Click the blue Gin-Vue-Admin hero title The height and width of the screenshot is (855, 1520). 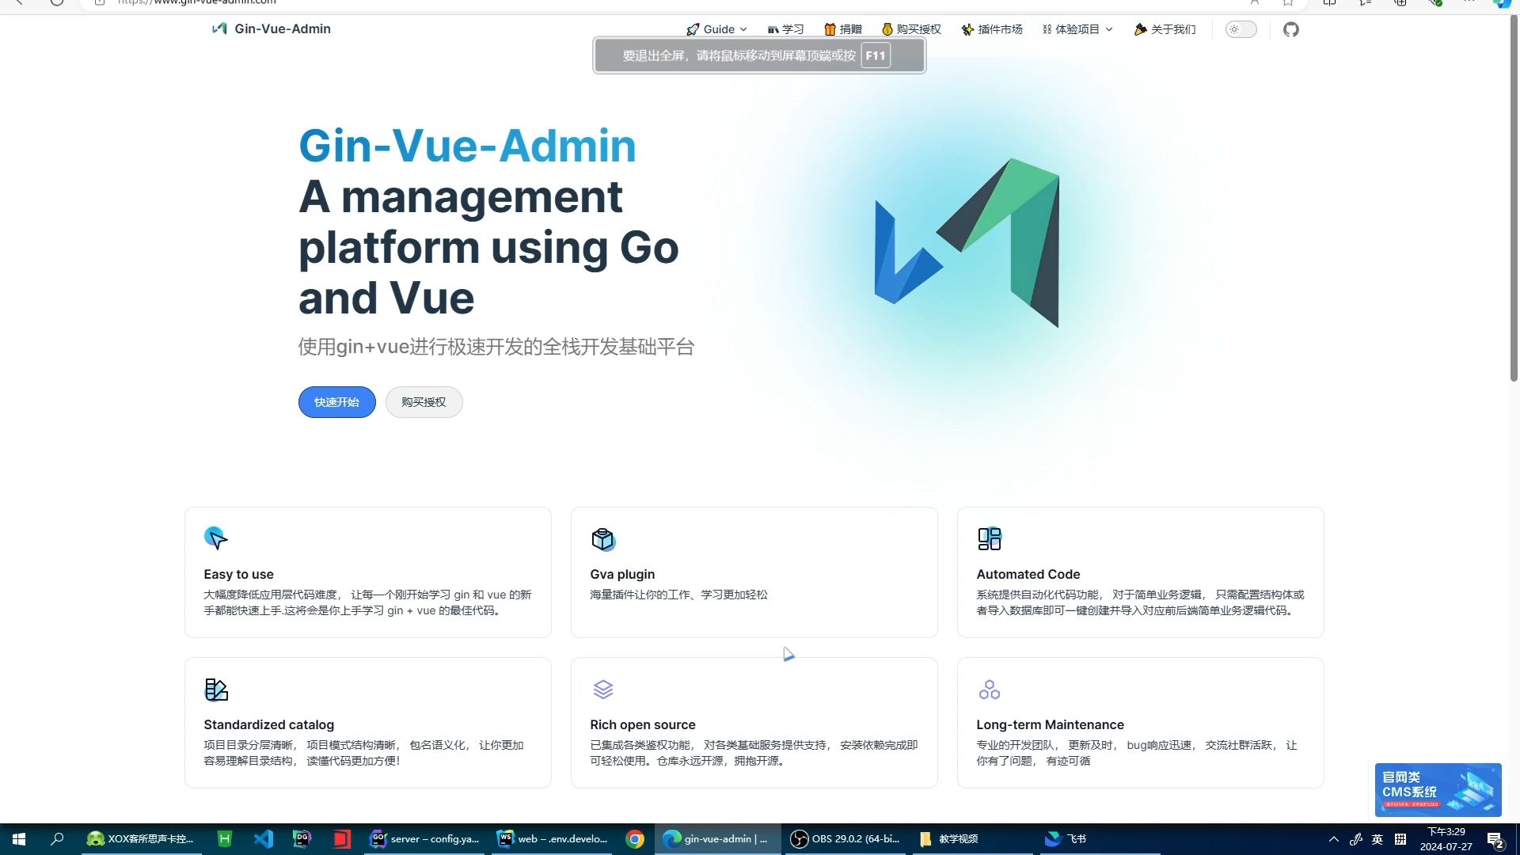[467, 146]
